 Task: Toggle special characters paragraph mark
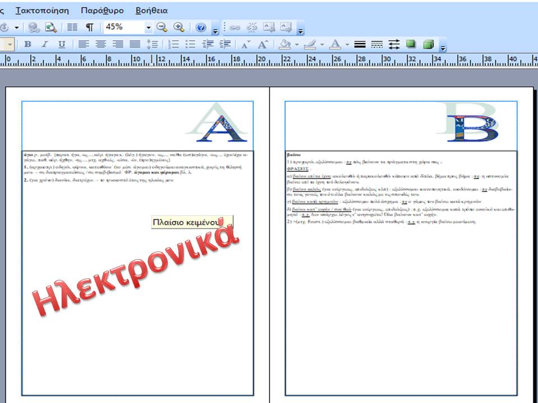click(90, 27)
